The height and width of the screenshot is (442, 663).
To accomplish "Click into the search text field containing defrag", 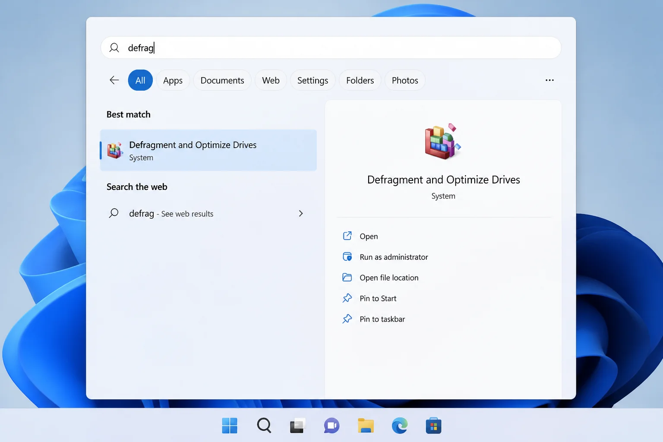I will 331,47.
